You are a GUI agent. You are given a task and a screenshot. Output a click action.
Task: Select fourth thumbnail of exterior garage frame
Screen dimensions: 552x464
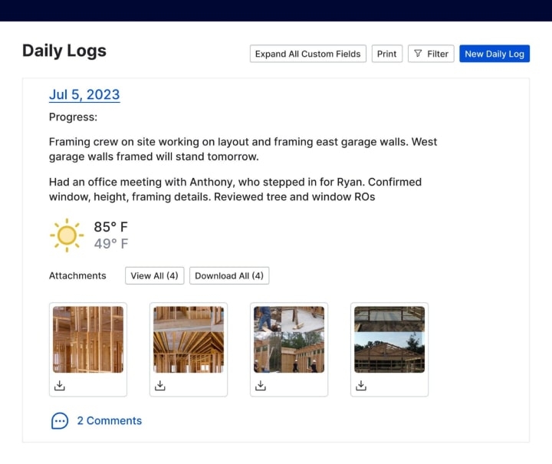pos(389,340)
